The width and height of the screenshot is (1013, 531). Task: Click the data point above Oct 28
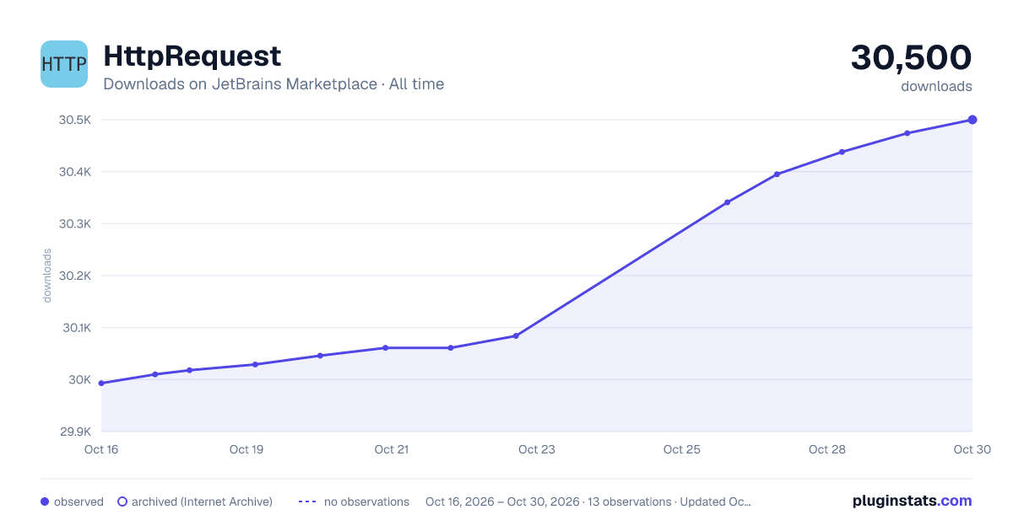842,152
